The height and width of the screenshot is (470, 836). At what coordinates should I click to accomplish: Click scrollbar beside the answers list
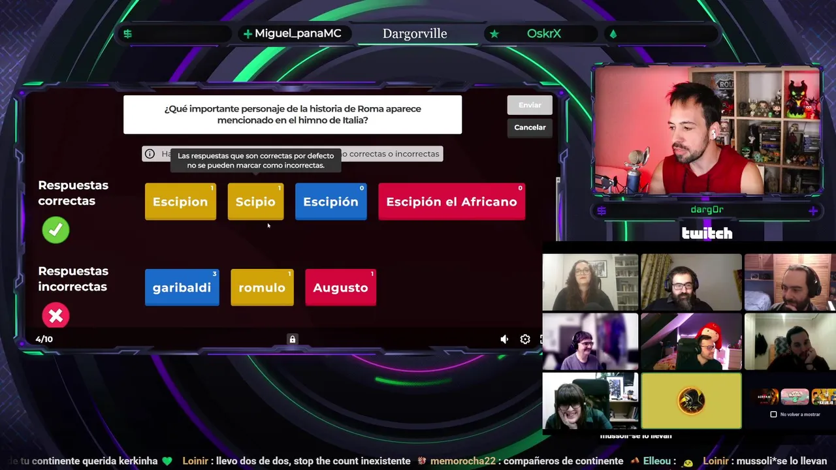(557, 209)
